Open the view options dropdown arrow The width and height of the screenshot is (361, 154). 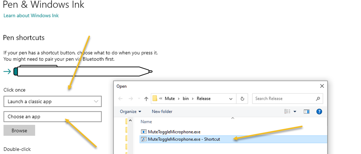pyautogui.click(x=295, y=112)
